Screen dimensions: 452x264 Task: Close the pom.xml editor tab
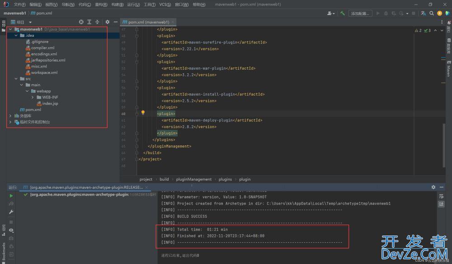173,22
